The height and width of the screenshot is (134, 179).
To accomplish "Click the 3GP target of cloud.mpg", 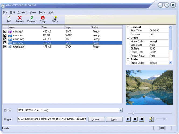I will (x=68, y=39).
